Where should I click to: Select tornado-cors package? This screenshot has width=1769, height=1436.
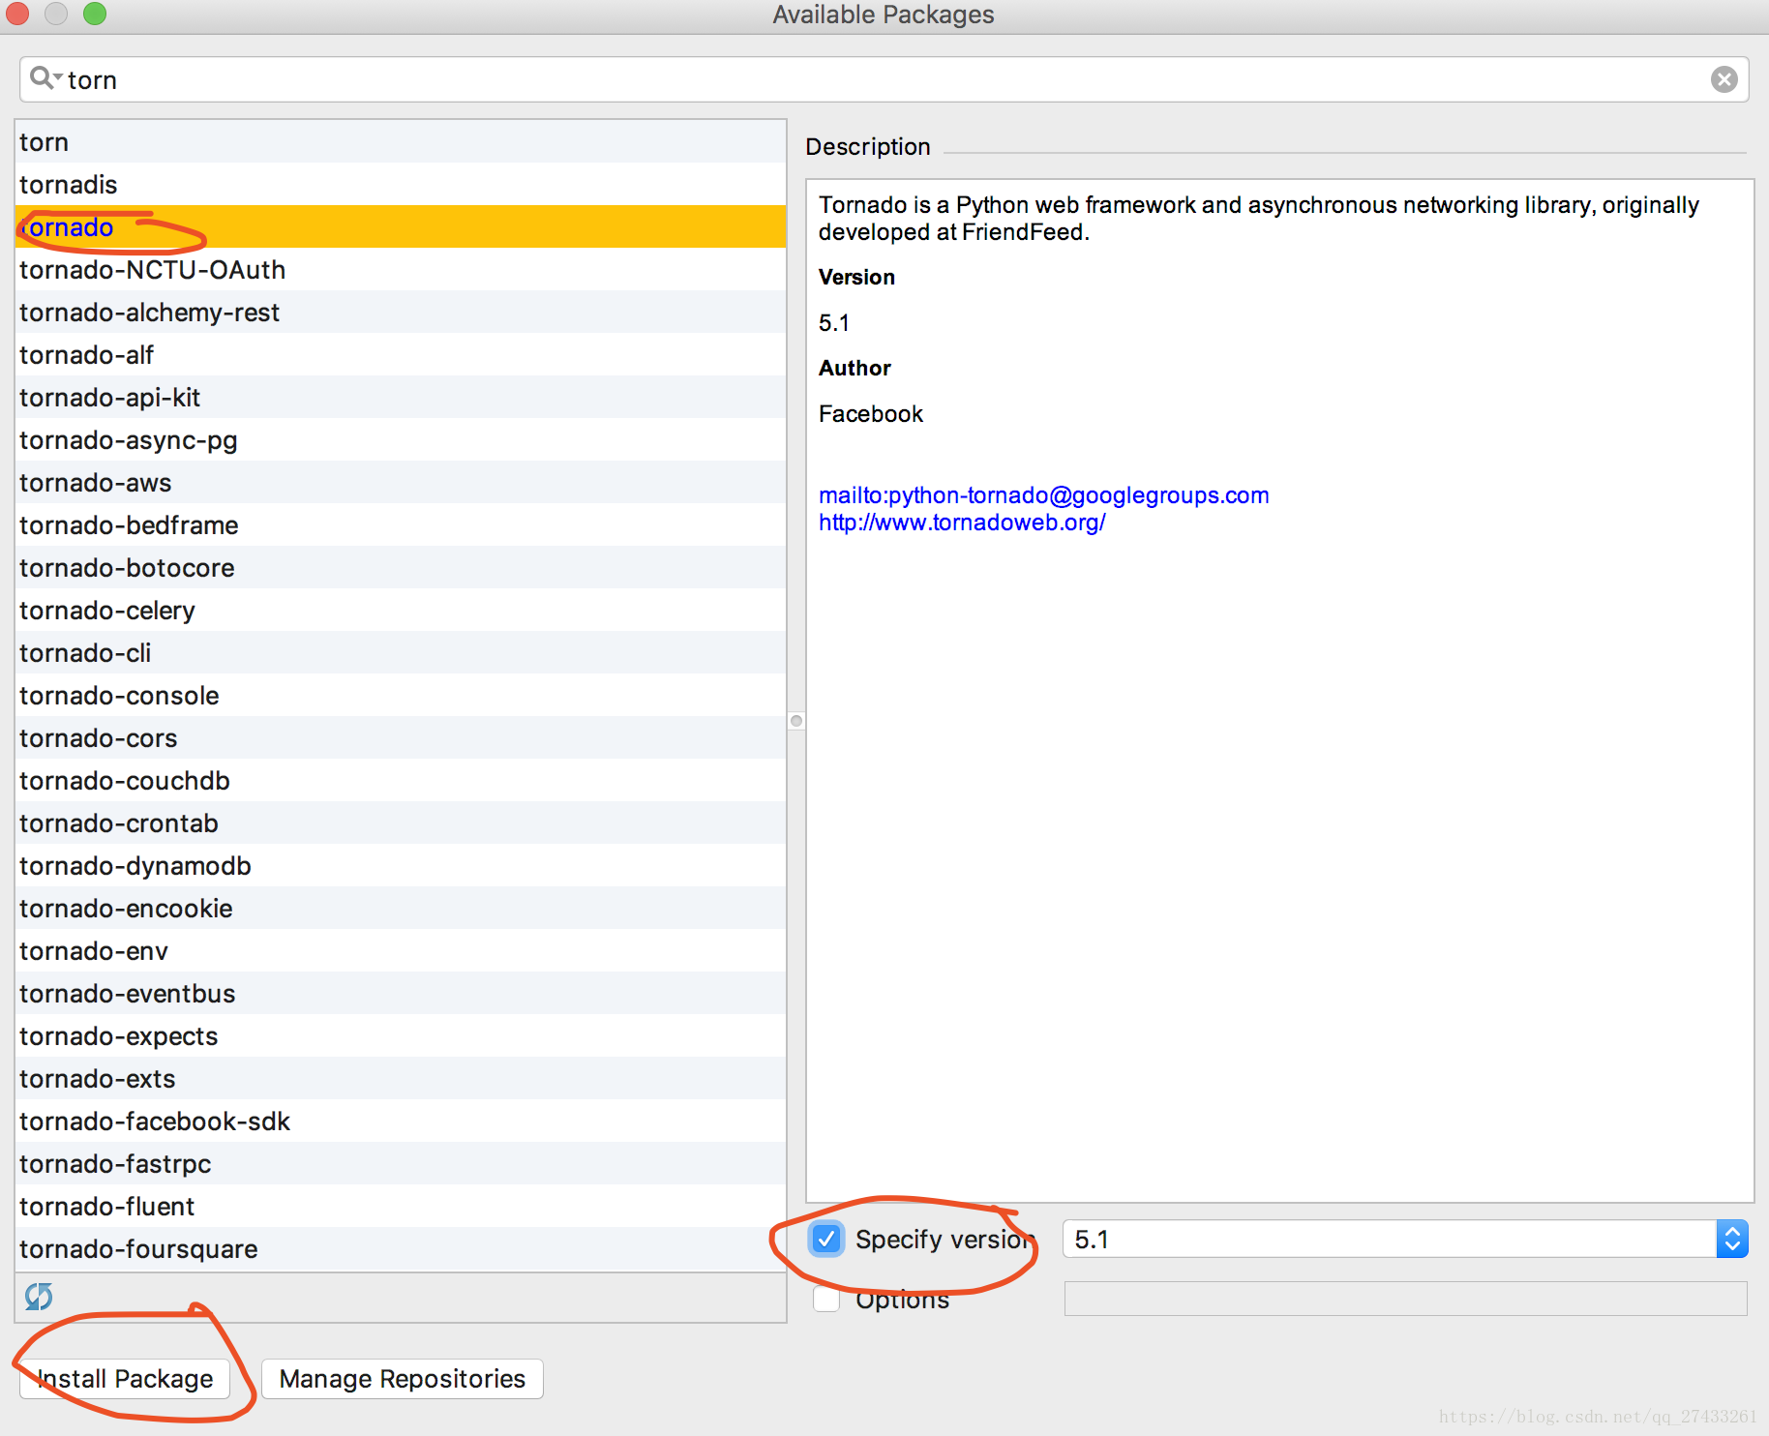coord(401,737)
